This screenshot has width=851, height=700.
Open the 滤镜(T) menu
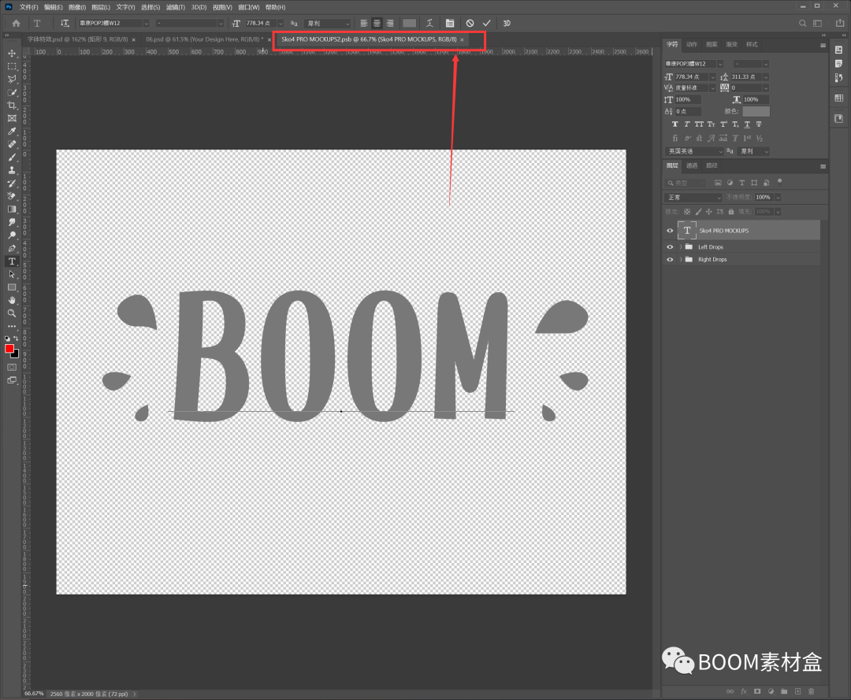click(x=177, y=7)
